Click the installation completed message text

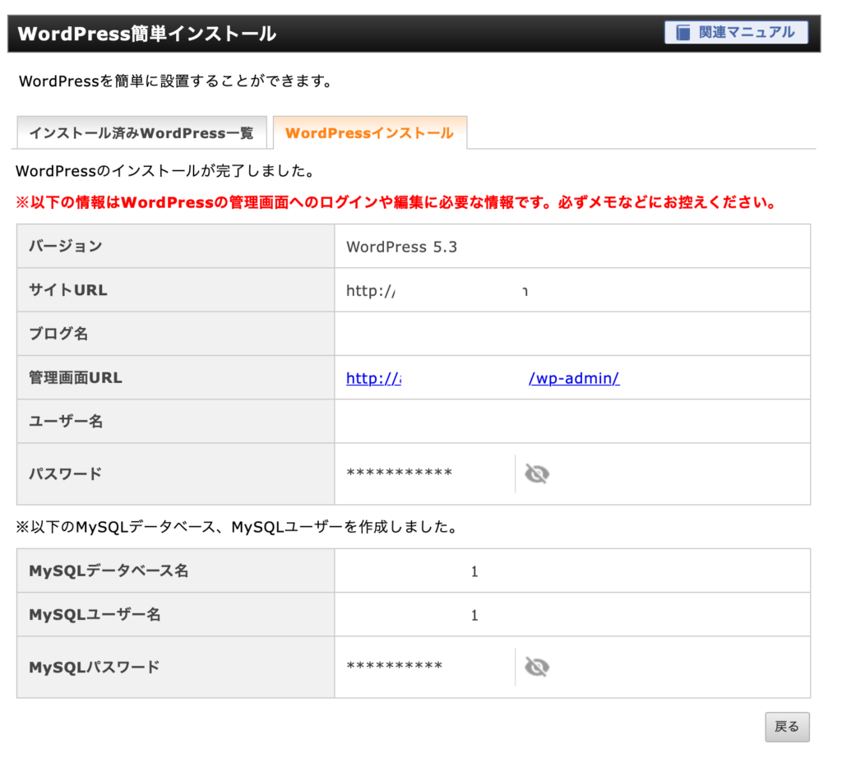point(164,171)
